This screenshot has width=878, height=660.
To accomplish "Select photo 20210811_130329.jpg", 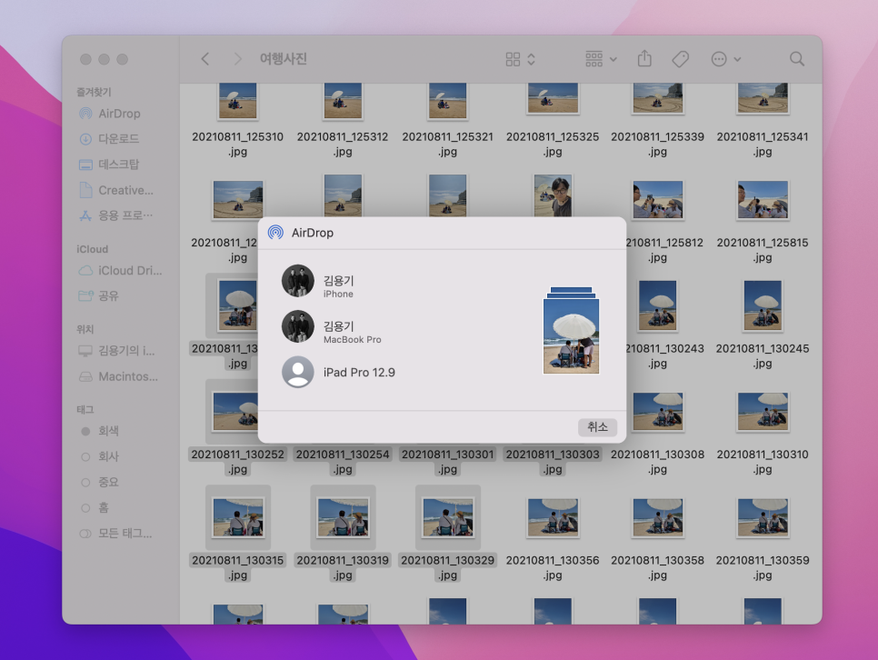I will point(448,517).
